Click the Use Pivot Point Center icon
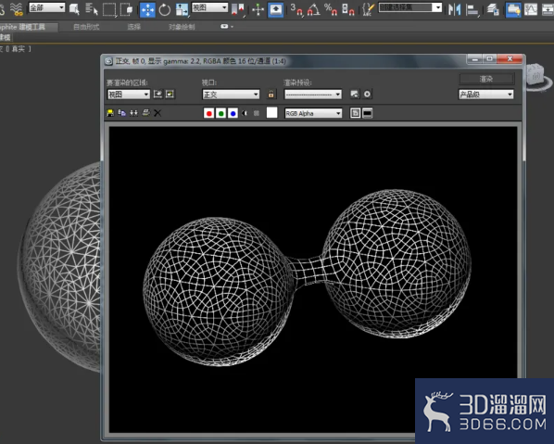This screenshot has width=554, height=444. [x=238, y=9]
